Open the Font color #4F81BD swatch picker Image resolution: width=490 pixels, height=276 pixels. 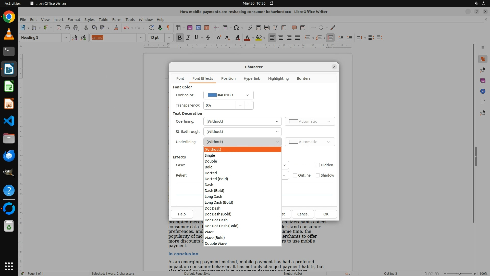tap(228, 95)
